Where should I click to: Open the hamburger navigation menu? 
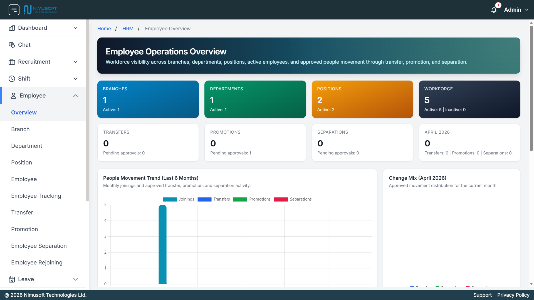14,9
